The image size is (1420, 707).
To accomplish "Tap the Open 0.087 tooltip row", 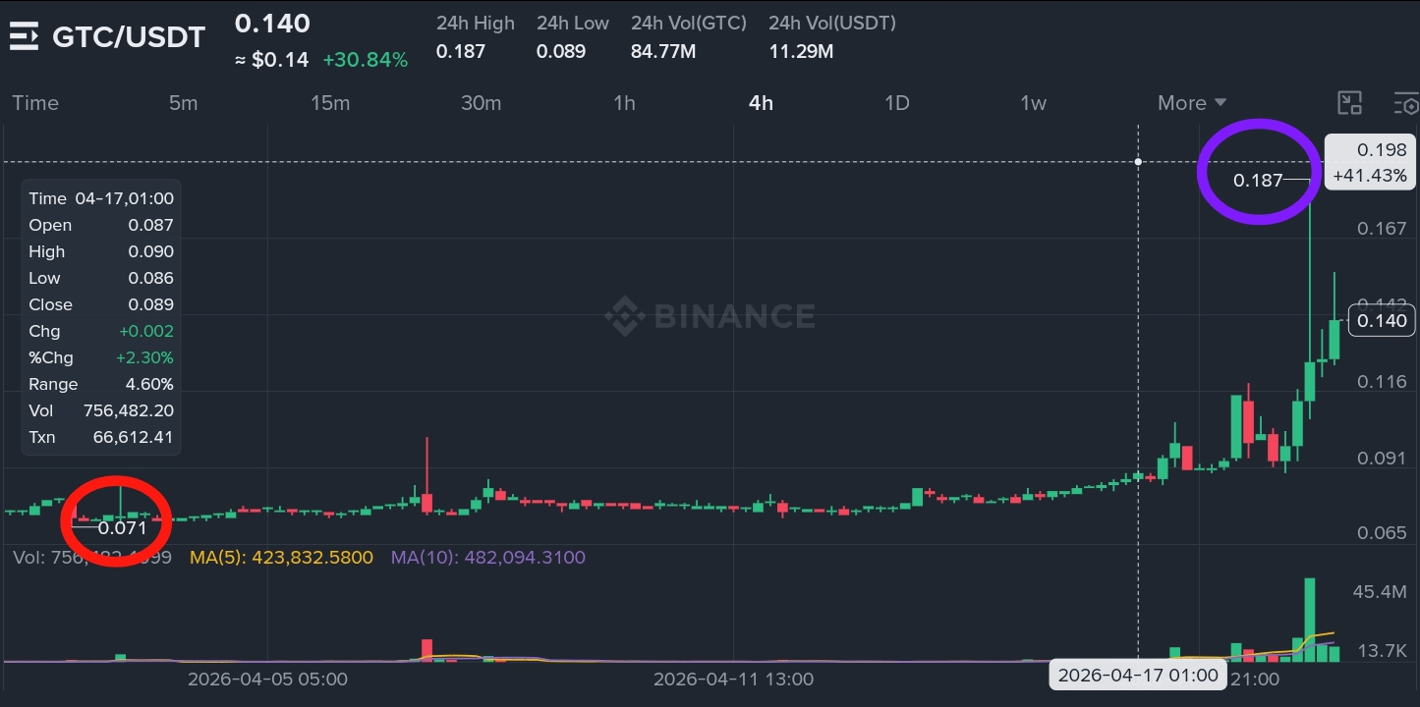I will coord(101,225).
